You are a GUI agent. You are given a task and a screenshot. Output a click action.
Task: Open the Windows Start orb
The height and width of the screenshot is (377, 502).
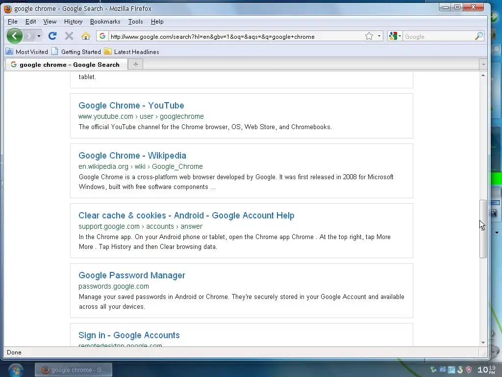[x=15, y=370]
